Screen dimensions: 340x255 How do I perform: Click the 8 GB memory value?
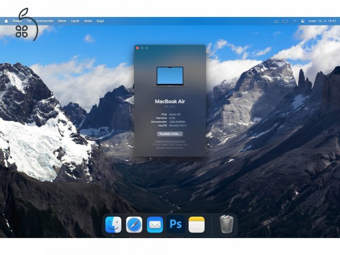pyautogui.click(x=172, y=118)
